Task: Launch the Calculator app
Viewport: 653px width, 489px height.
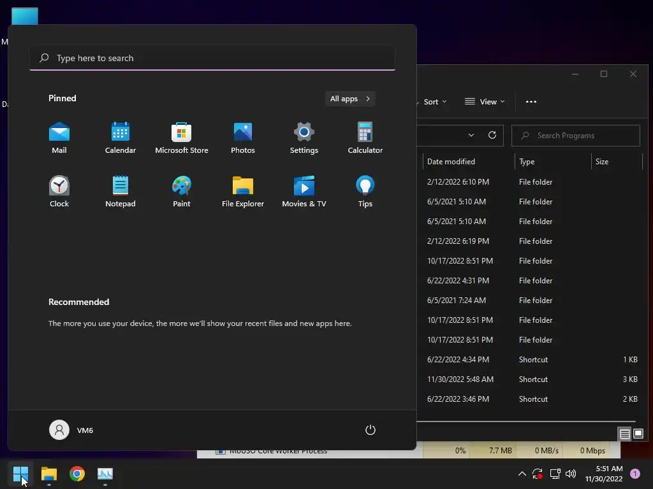Action: pos(365,138)
